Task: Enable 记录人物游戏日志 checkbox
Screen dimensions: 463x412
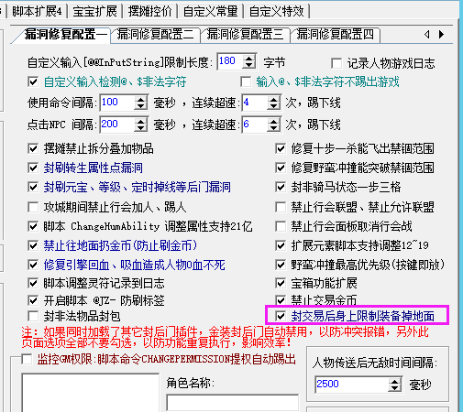Action: coord(336,63)
